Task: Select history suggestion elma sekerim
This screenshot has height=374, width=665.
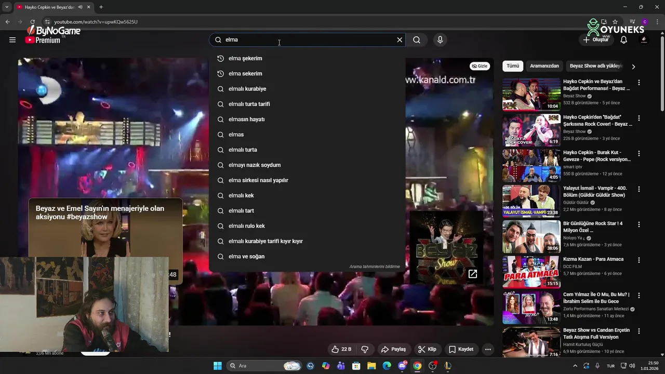Action: tap(307, 73)
